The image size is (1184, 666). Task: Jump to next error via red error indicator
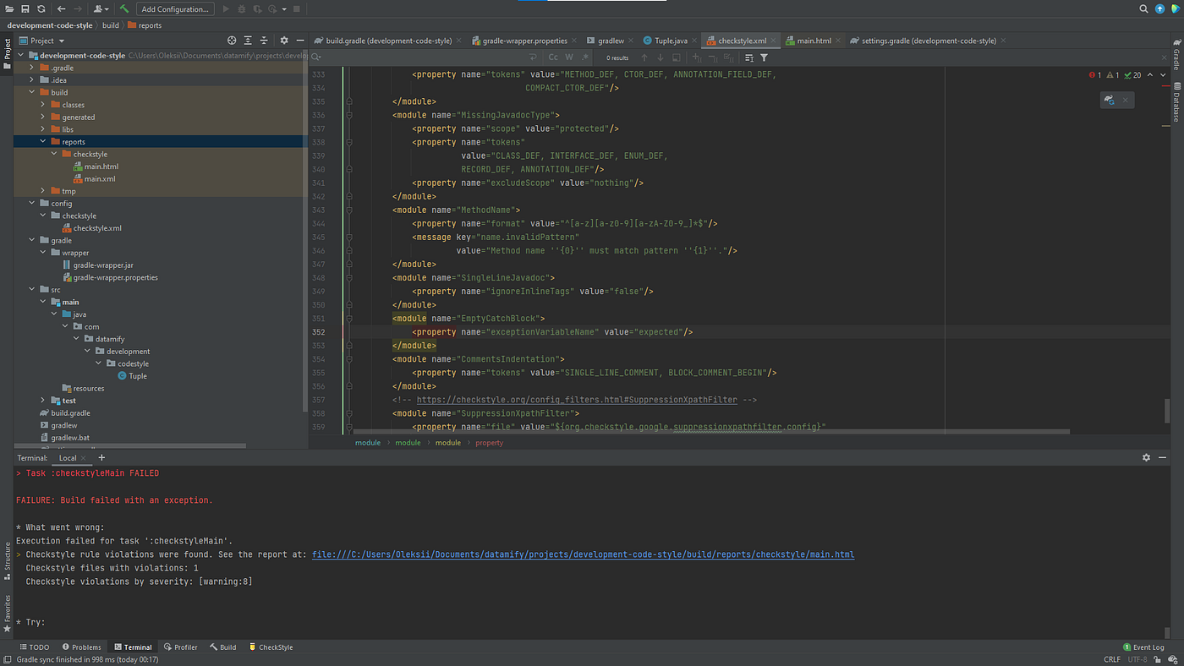coord(1094,74)
